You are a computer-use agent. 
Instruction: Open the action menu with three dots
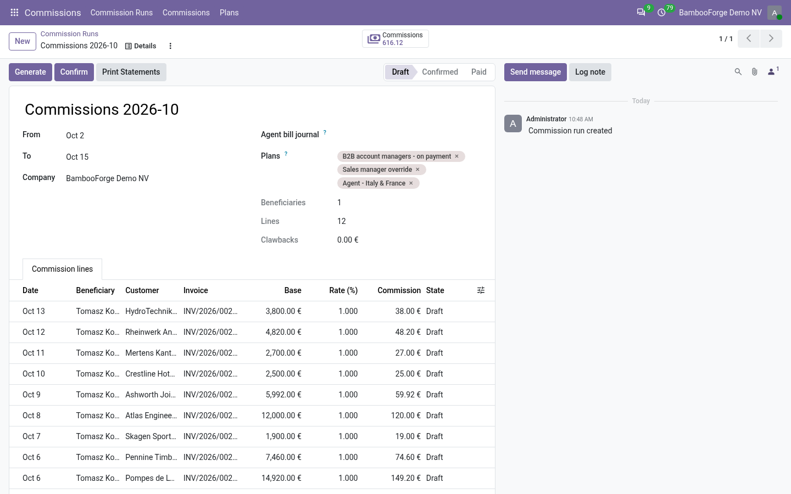tap(170, 46)
